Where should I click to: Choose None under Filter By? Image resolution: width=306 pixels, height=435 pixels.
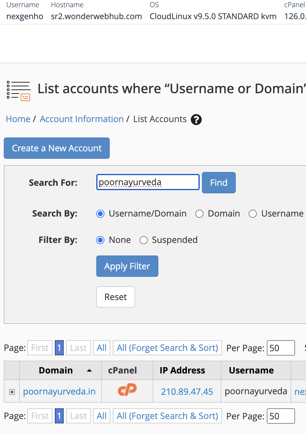pos(100,240)
